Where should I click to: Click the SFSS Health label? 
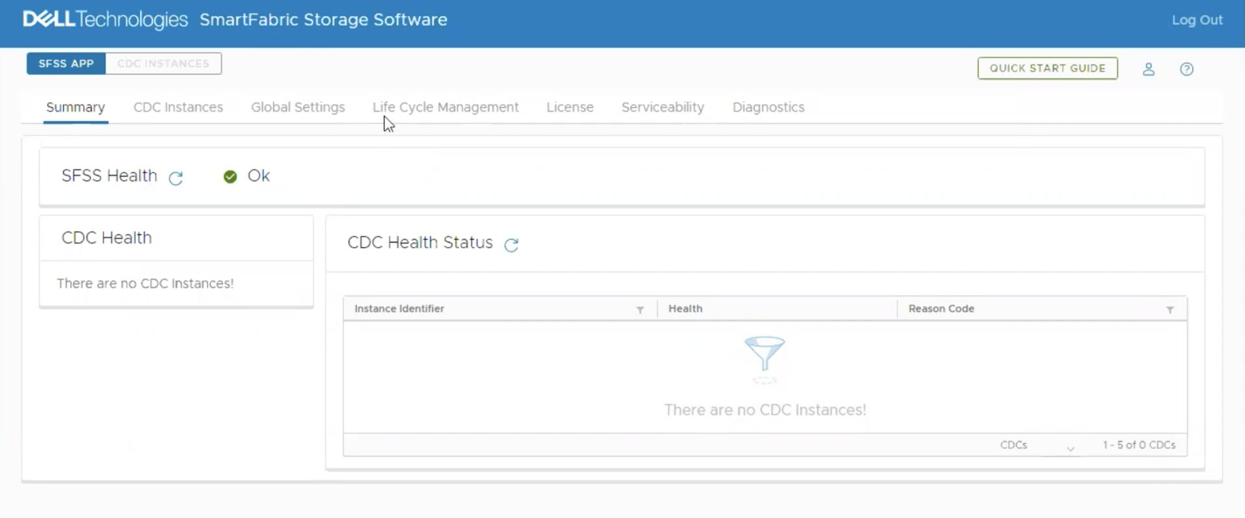pos(109,175)
